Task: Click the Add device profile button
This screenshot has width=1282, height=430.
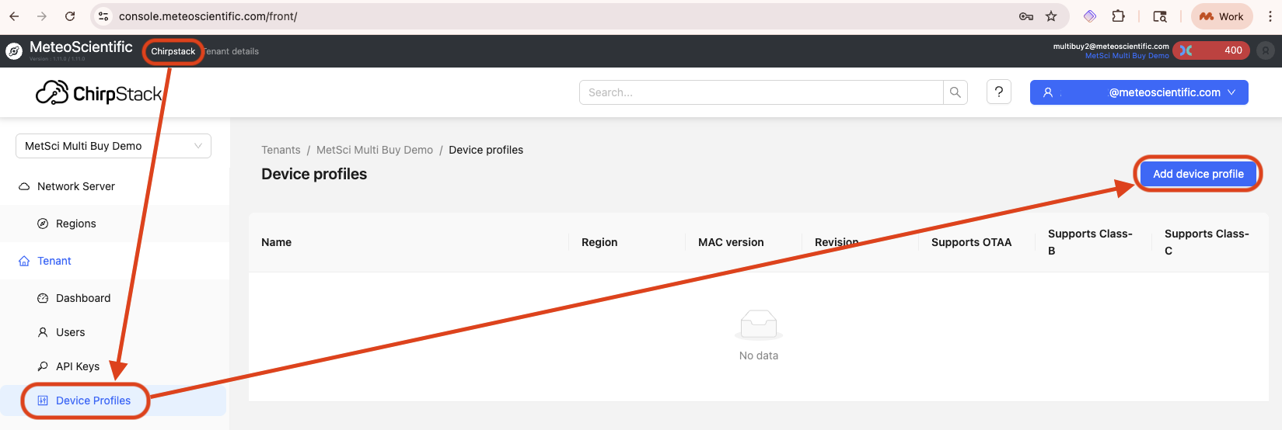Action: point(1197,174)
